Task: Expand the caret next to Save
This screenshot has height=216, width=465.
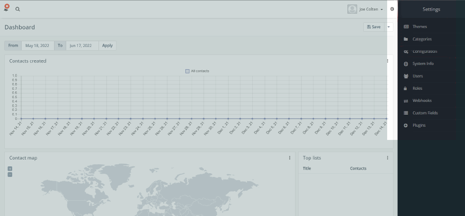Action: (389, 27)
